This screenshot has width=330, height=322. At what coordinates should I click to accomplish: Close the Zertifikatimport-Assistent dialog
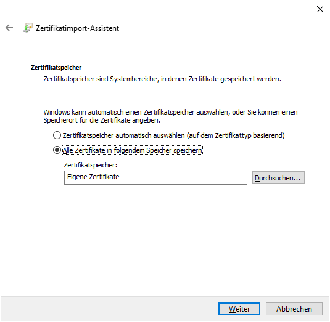[x=320, y=9]
